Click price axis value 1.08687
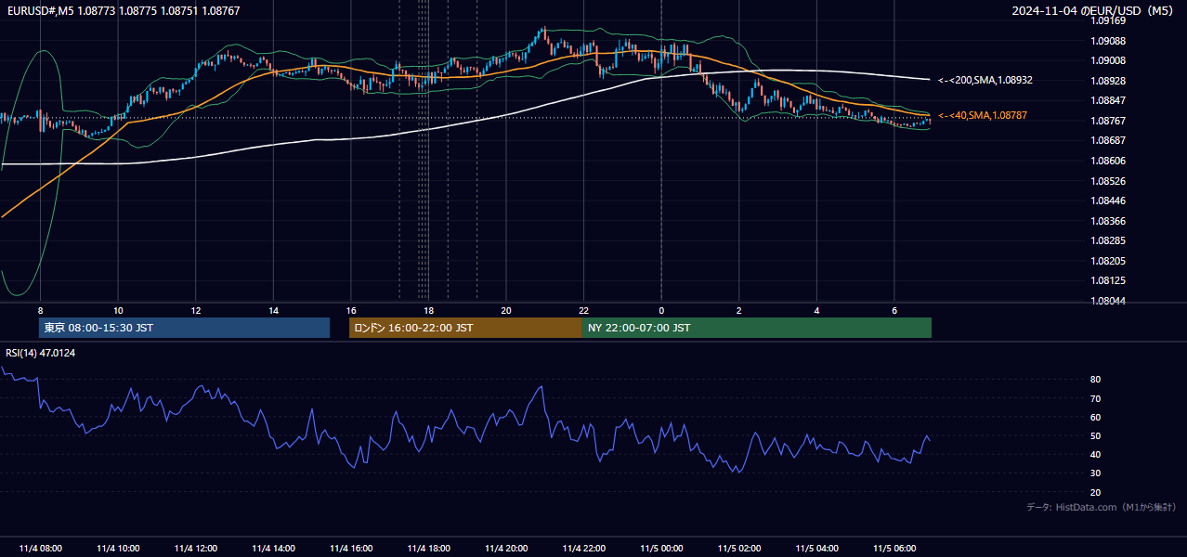The image size is (1187, 557). click(1108, 140)
